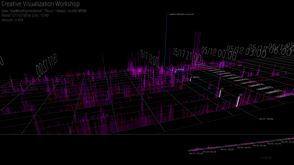Click the Period date range text

tap(25, 15)
